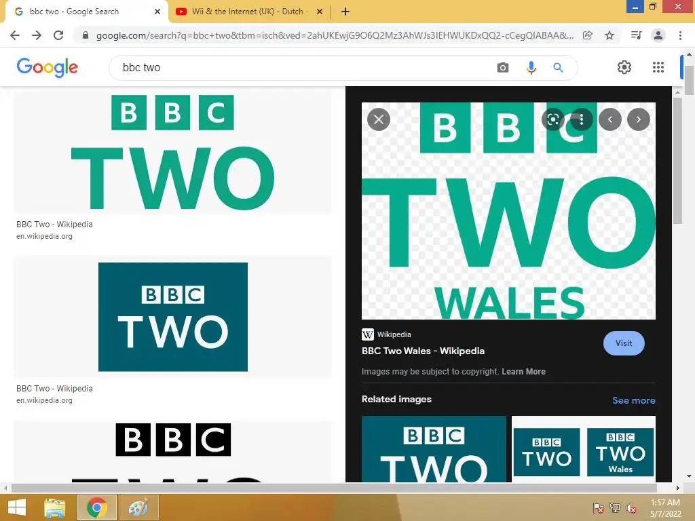Click the Visit button
Screen dimensions: 695x521
pos(624,343)
